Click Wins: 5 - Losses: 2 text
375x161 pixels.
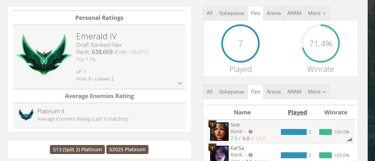point(95,79)
